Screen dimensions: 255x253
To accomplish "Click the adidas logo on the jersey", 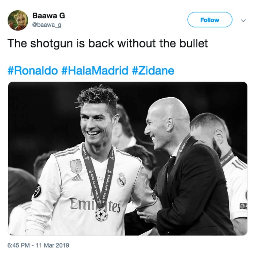I will coord(77,178).
